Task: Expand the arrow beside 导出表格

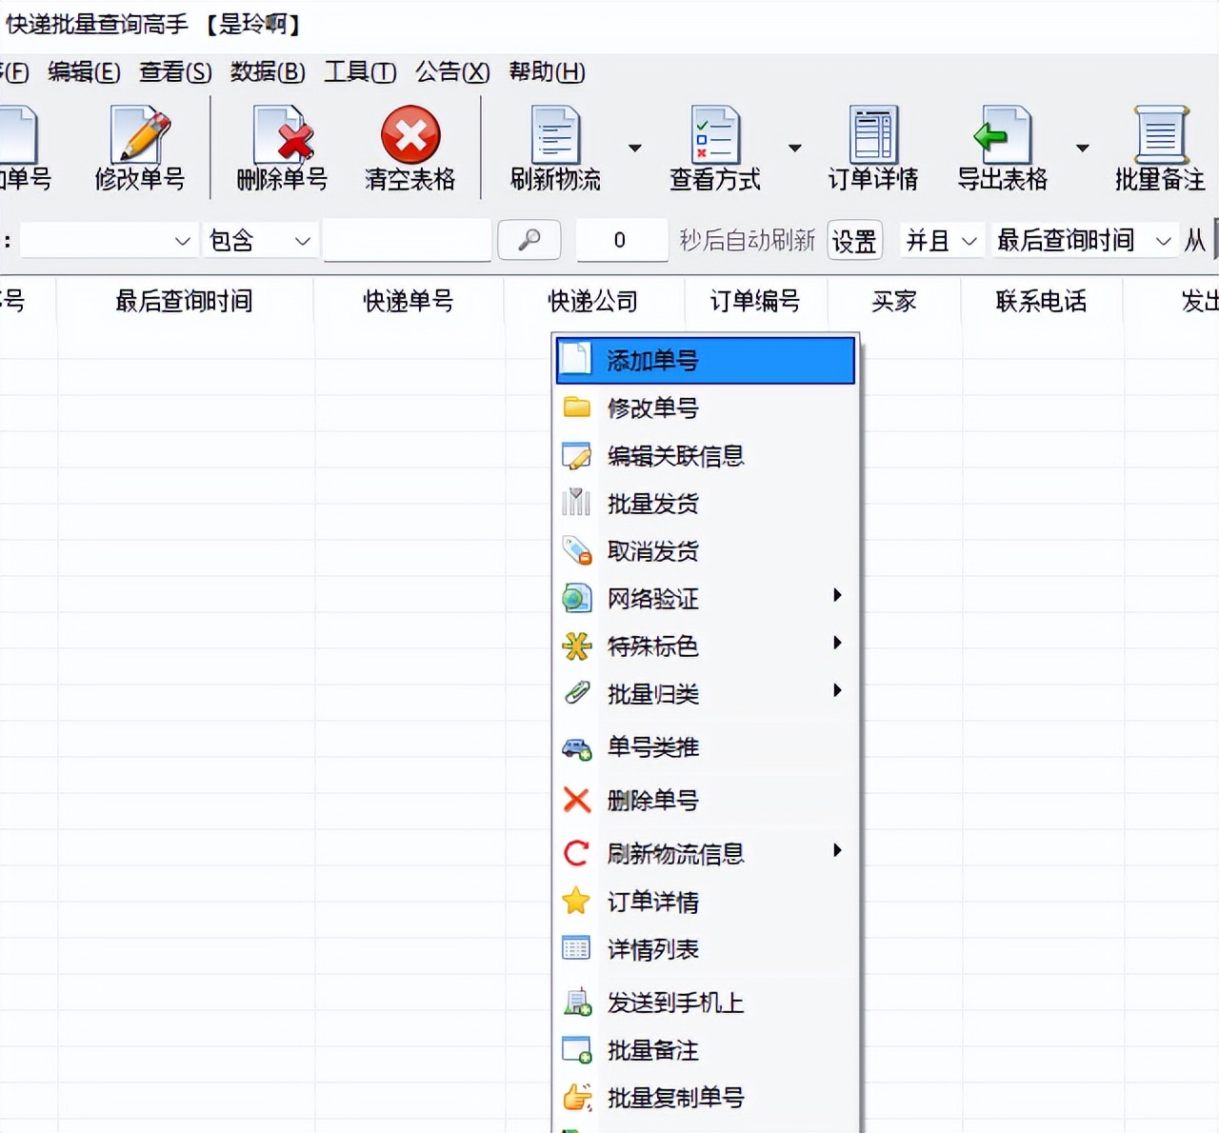Action: pos(1082,148)
